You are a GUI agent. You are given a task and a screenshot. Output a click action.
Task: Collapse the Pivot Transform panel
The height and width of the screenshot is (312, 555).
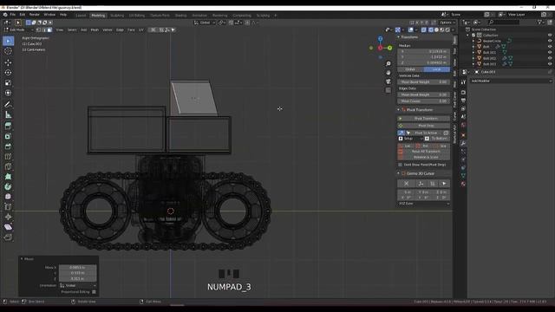click(x=399, y=110)
